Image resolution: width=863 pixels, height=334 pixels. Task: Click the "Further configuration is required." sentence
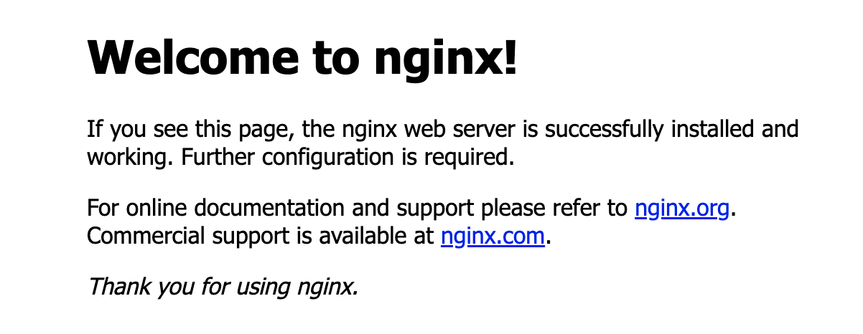pos(347,156)
